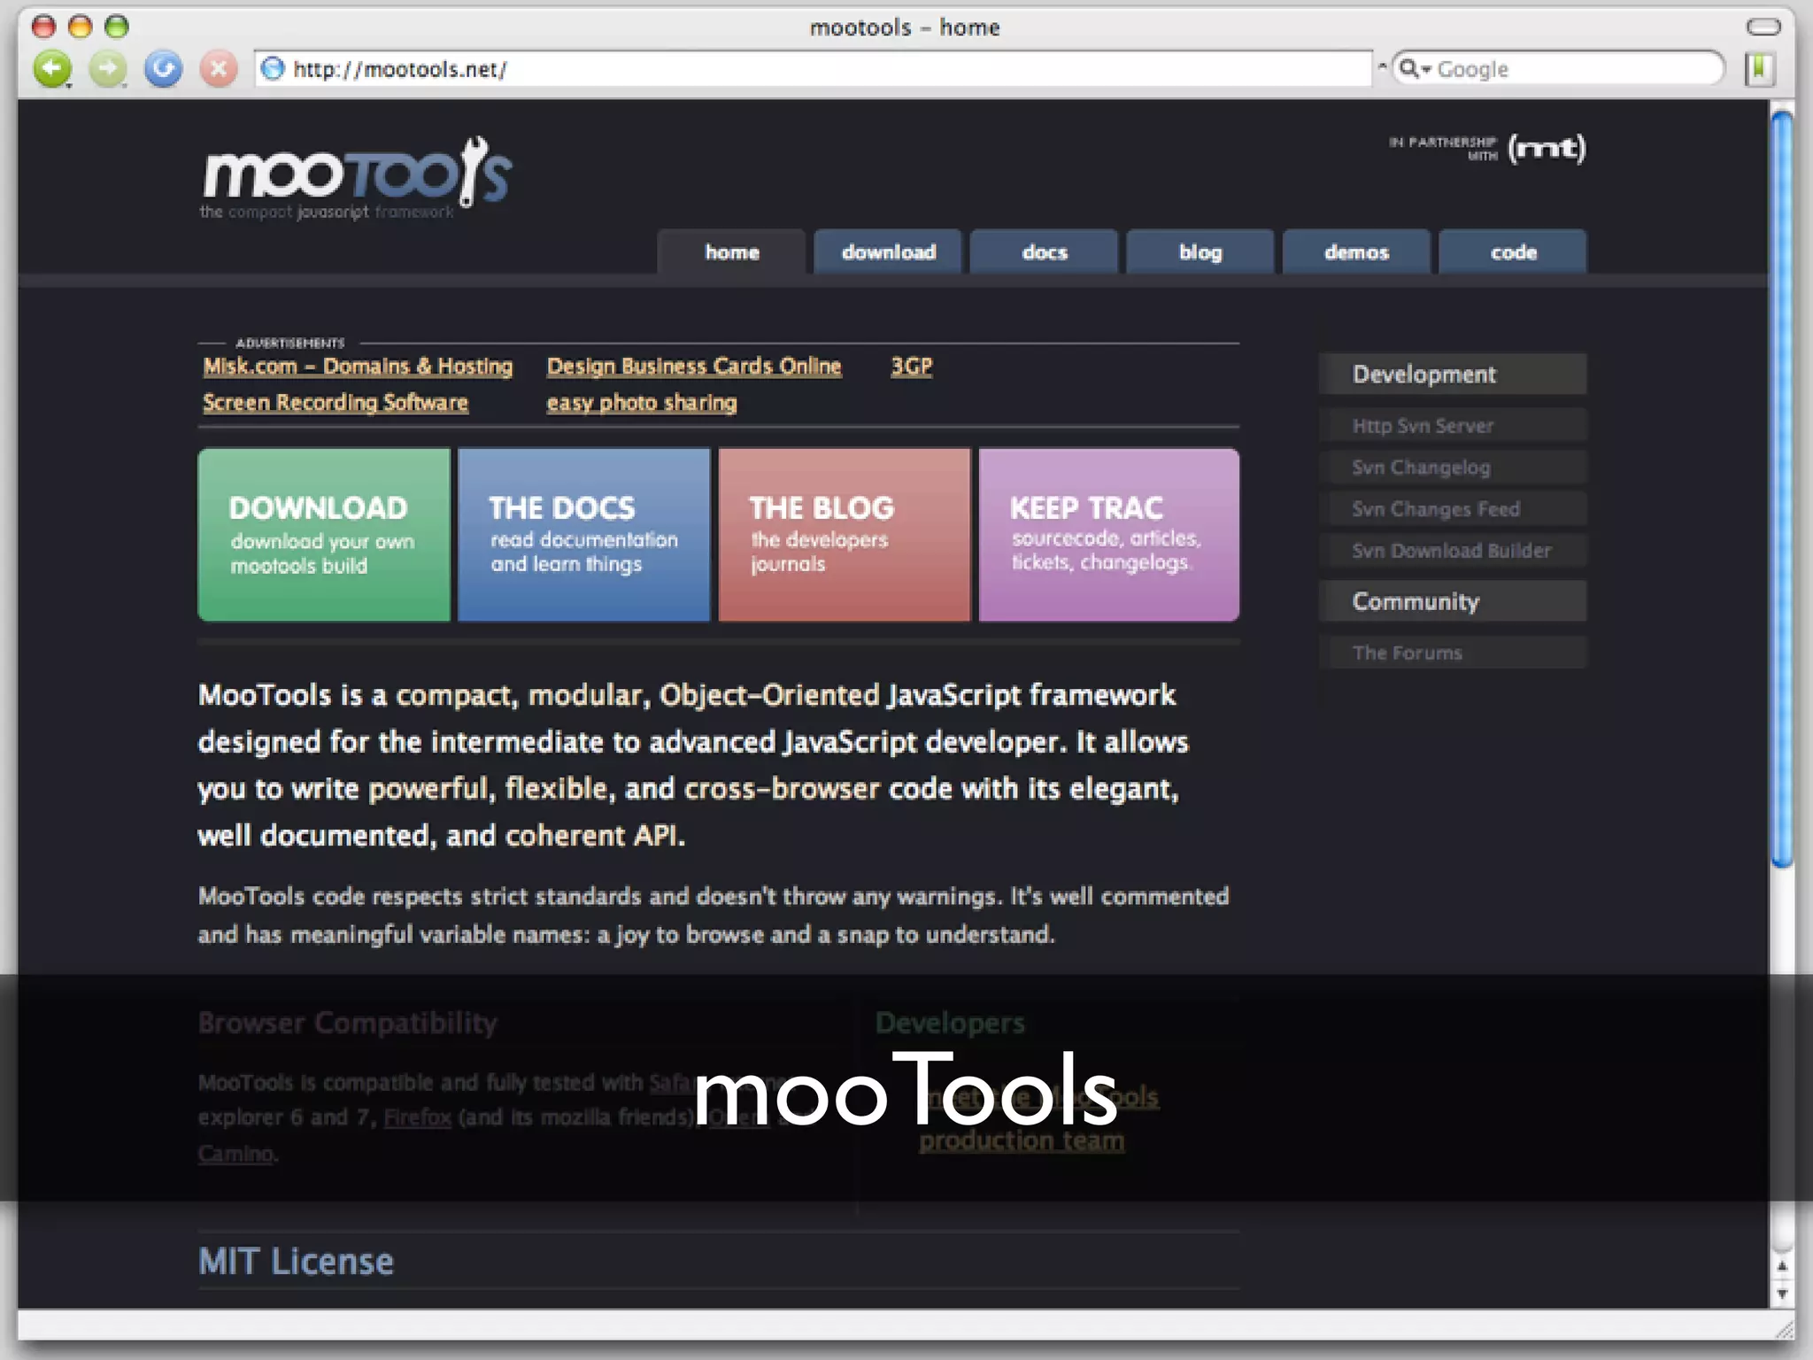Open the purple KEEP TRAC box

click(1109, 535)
